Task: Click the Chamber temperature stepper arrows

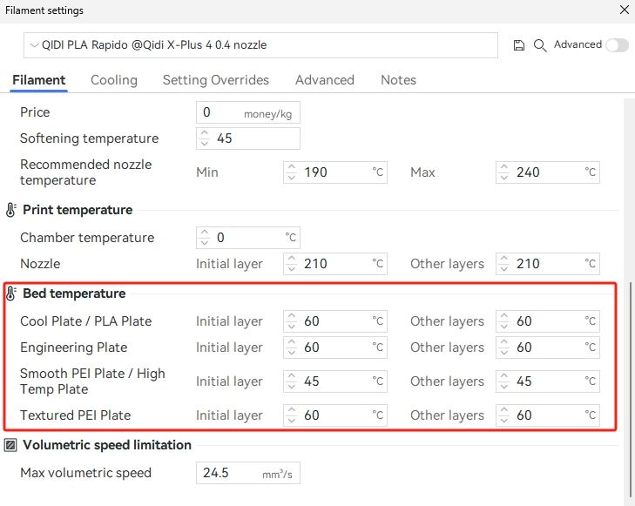Action: 205,238
